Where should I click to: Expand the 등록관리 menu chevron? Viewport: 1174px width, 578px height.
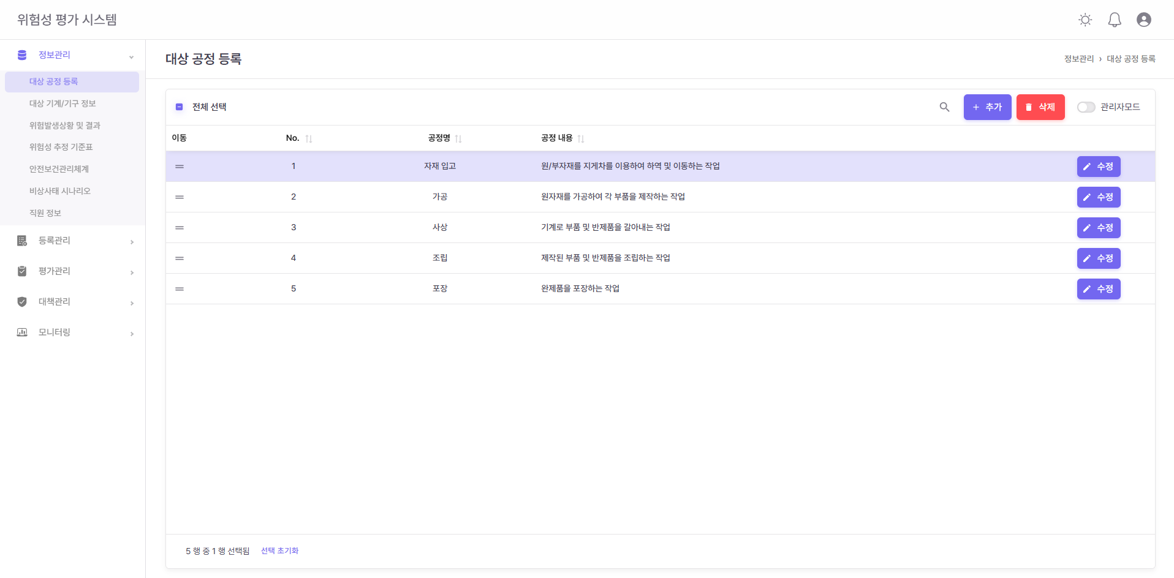tap(132, 242)
